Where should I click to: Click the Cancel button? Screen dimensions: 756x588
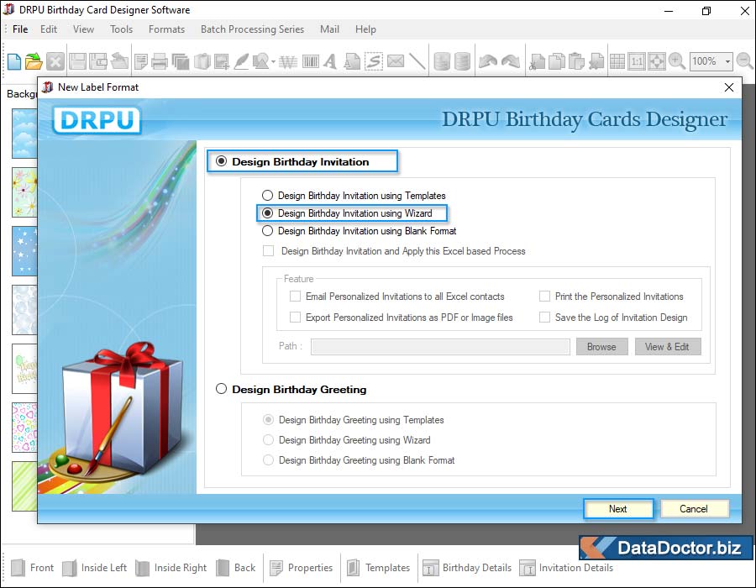click(694, 508)
